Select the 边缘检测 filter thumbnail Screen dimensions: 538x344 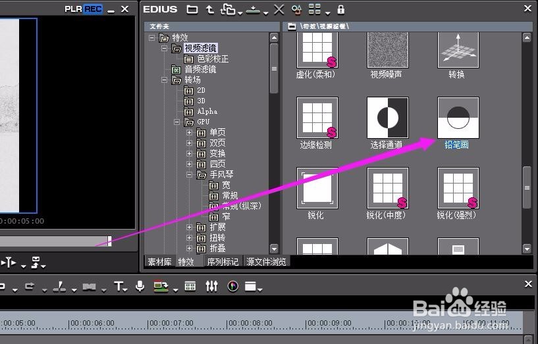coord(317,118)
